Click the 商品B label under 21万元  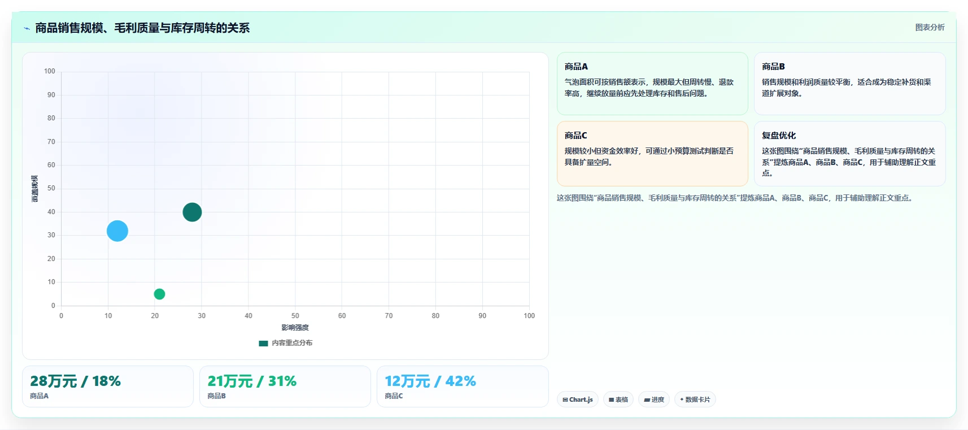(217, 396)
